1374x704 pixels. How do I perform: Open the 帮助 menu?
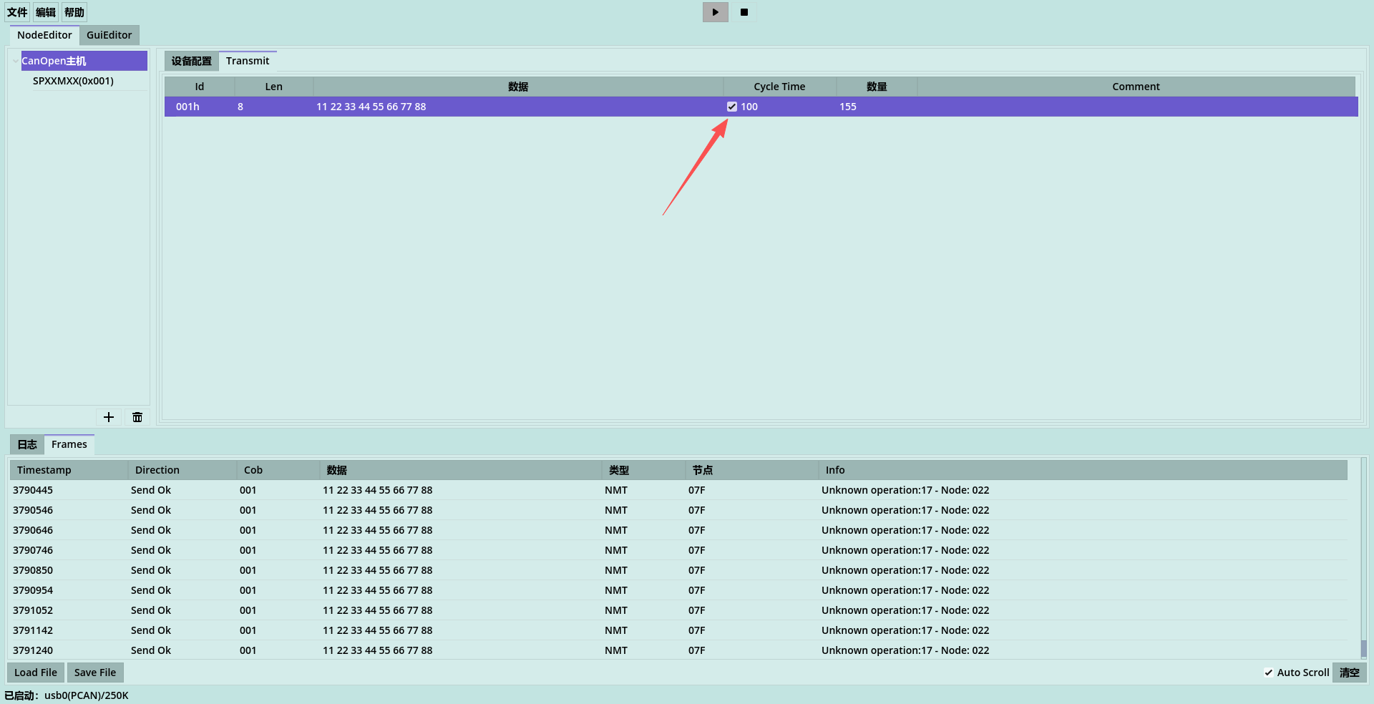pos(74,12)
